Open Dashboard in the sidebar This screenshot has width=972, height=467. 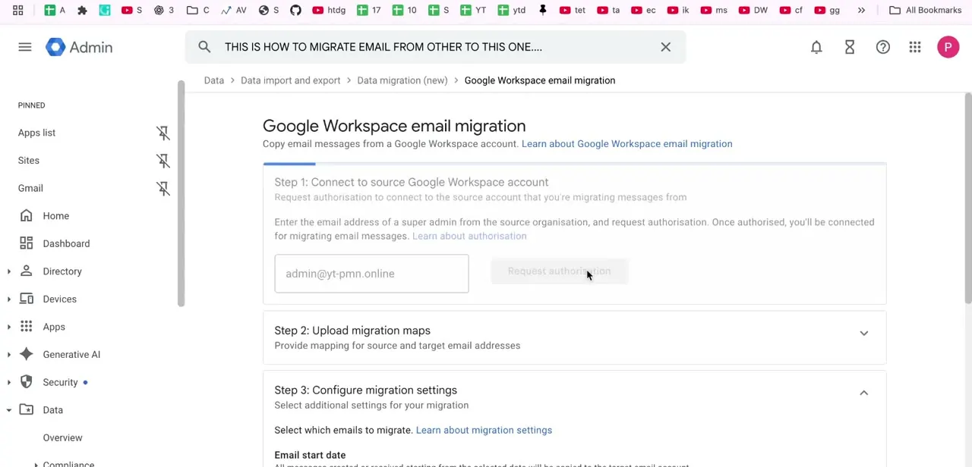tap(66, 243)
